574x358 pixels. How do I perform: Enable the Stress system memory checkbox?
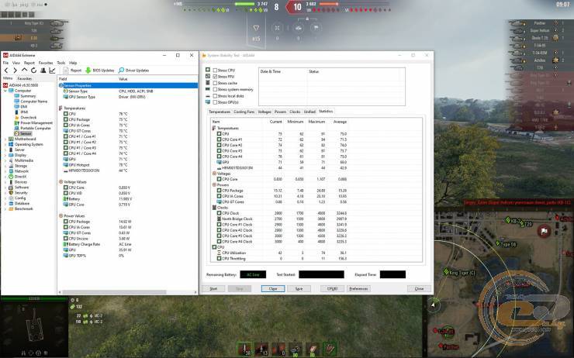(x=215, y=89)
